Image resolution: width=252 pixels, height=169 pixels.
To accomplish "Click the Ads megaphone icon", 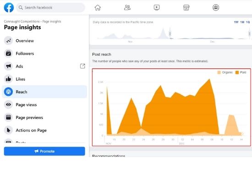I will tap(8, 66).
